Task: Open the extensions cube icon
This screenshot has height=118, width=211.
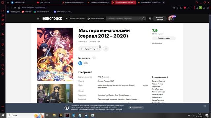Action: (x=197, y=8)
